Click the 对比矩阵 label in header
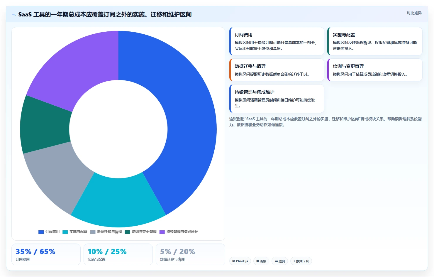 click(414, 13)
